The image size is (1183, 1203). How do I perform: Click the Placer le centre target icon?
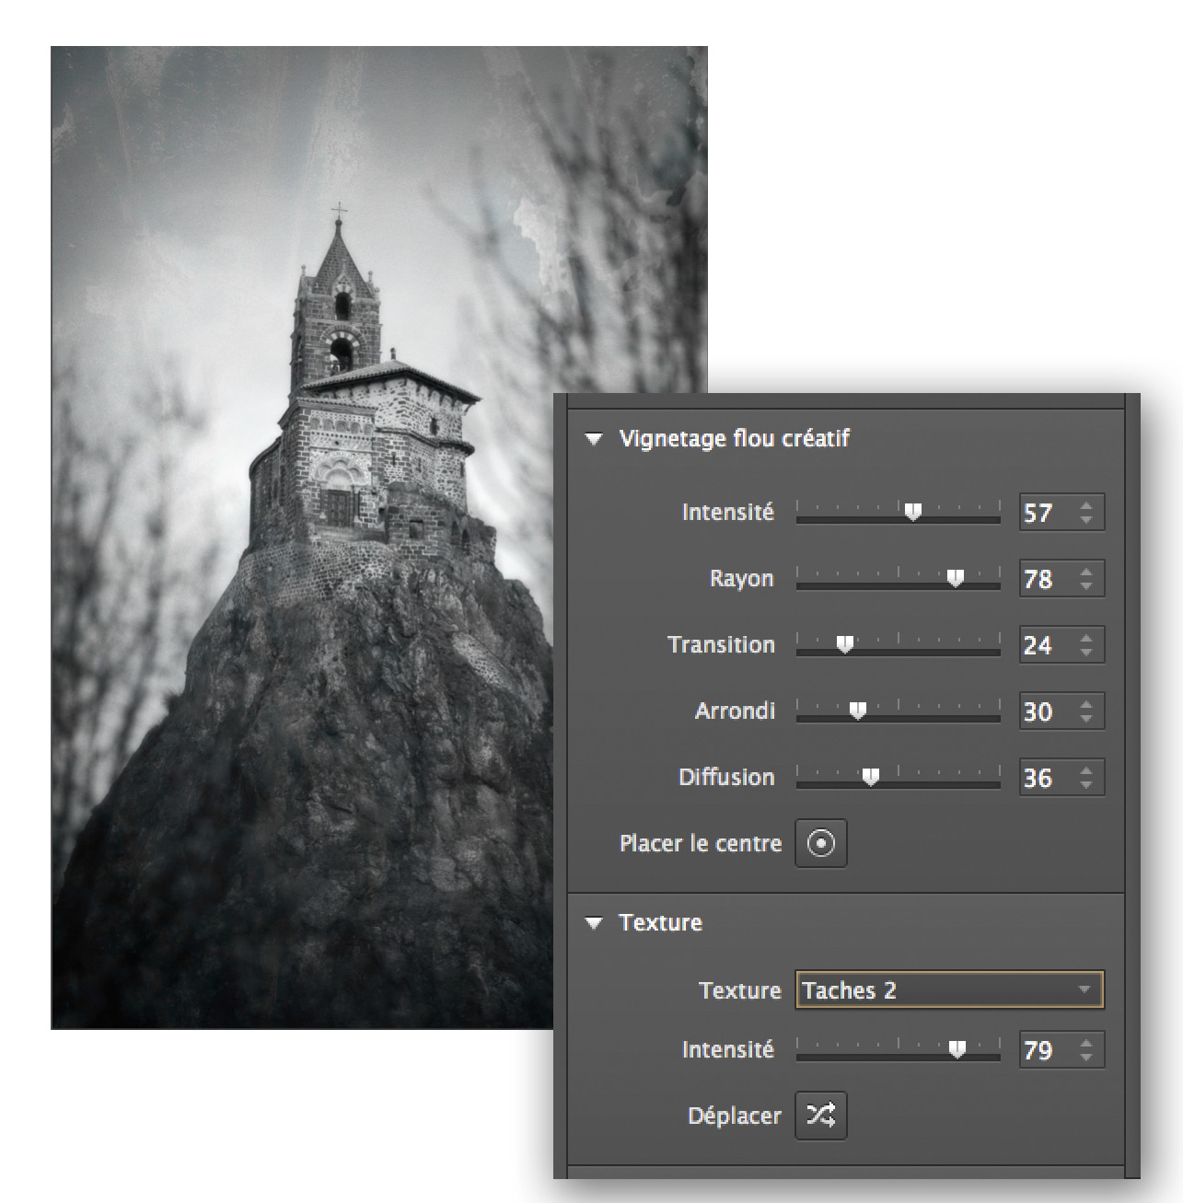tap(821, 843)
